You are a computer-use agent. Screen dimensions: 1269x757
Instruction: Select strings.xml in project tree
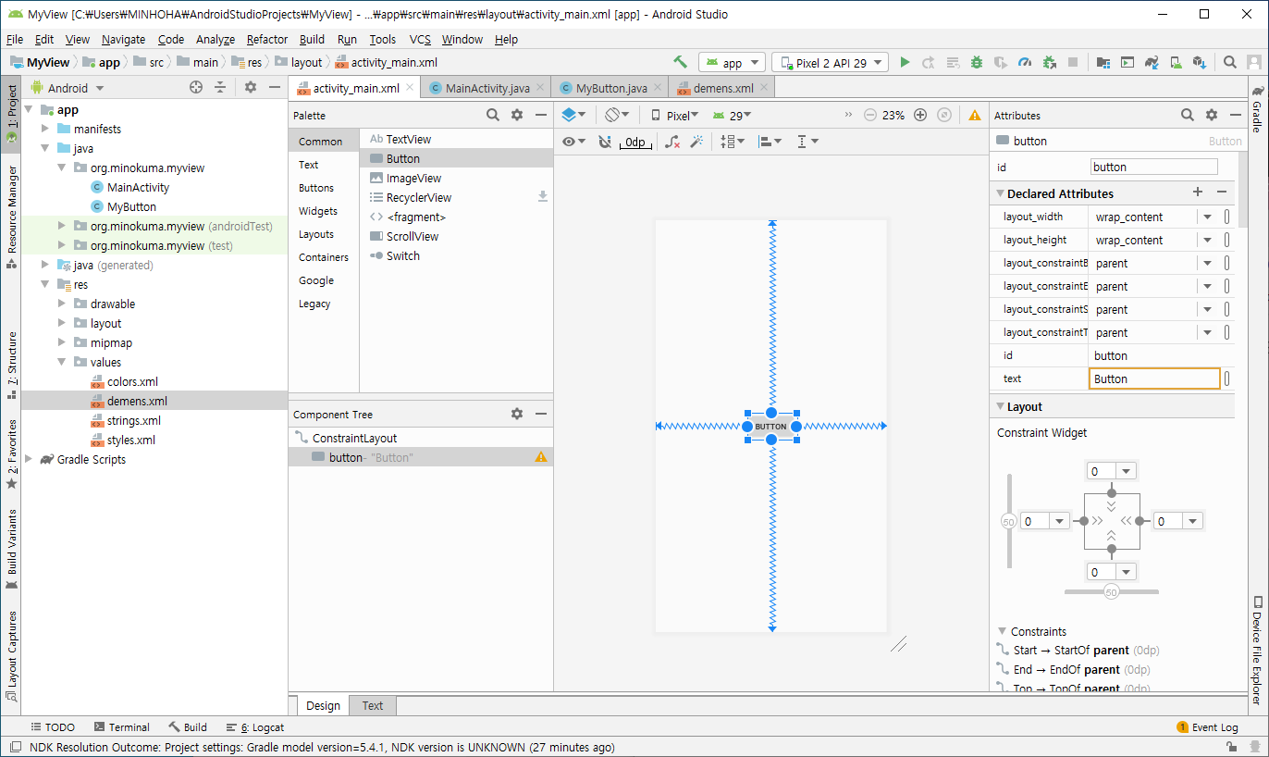133,420
